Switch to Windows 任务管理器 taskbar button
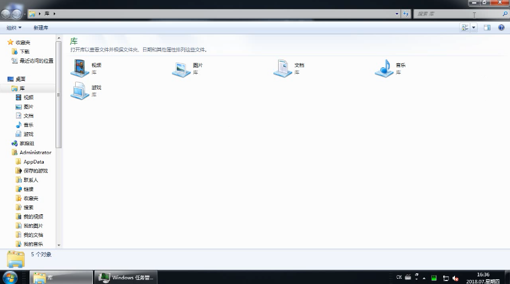The width and height of the screenshot is (510, 284). [126, 278]
